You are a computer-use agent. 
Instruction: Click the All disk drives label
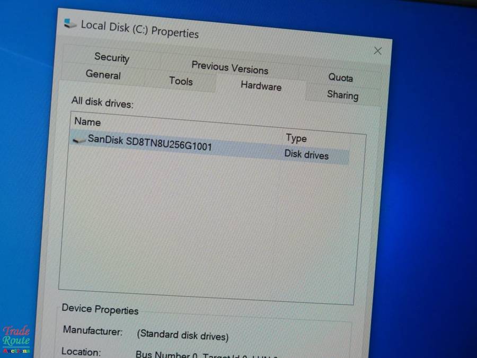[x=102, y=102]
